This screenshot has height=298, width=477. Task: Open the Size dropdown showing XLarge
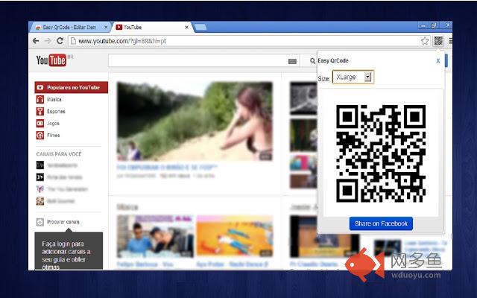click(x=353, y=77)
